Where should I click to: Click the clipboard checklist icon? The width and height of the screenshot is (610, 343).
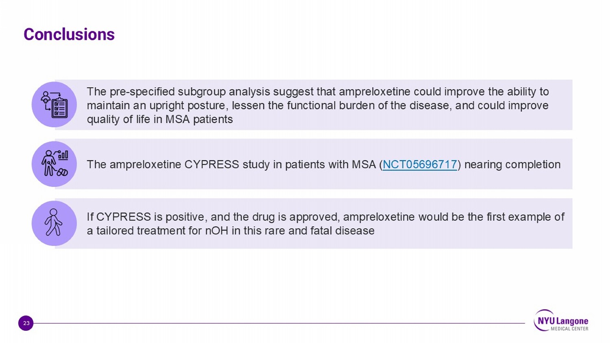coord(54,104)
